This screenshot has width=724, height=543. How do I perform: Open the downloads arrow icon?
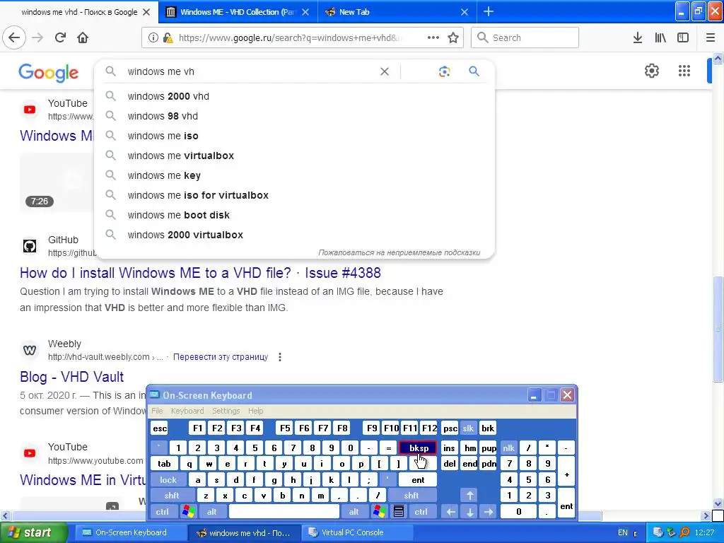point(637,37)
